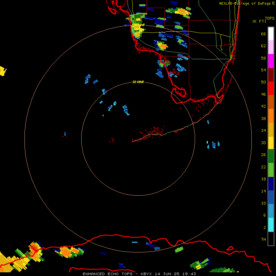276x276 pixels.
Task: Click the dark orange swatch between 46 and 42
Action: pos(271,102)
